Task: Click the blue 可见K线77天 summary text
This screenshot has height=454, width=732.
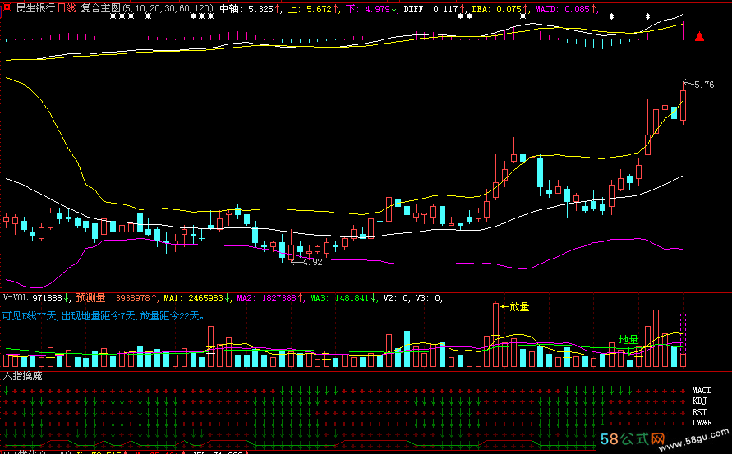Action: pyautogui.click(x=104, y=316)
